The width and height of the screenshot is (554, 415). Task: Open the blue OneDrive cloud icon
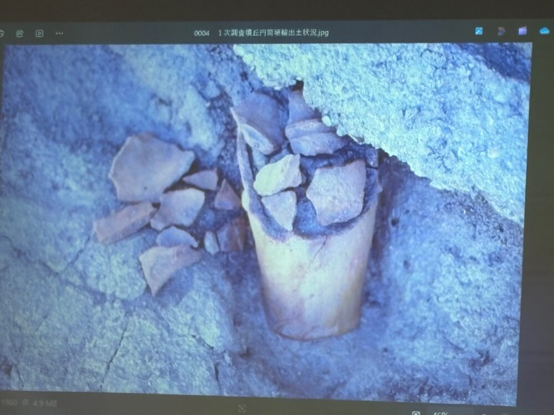coord(544,31)
